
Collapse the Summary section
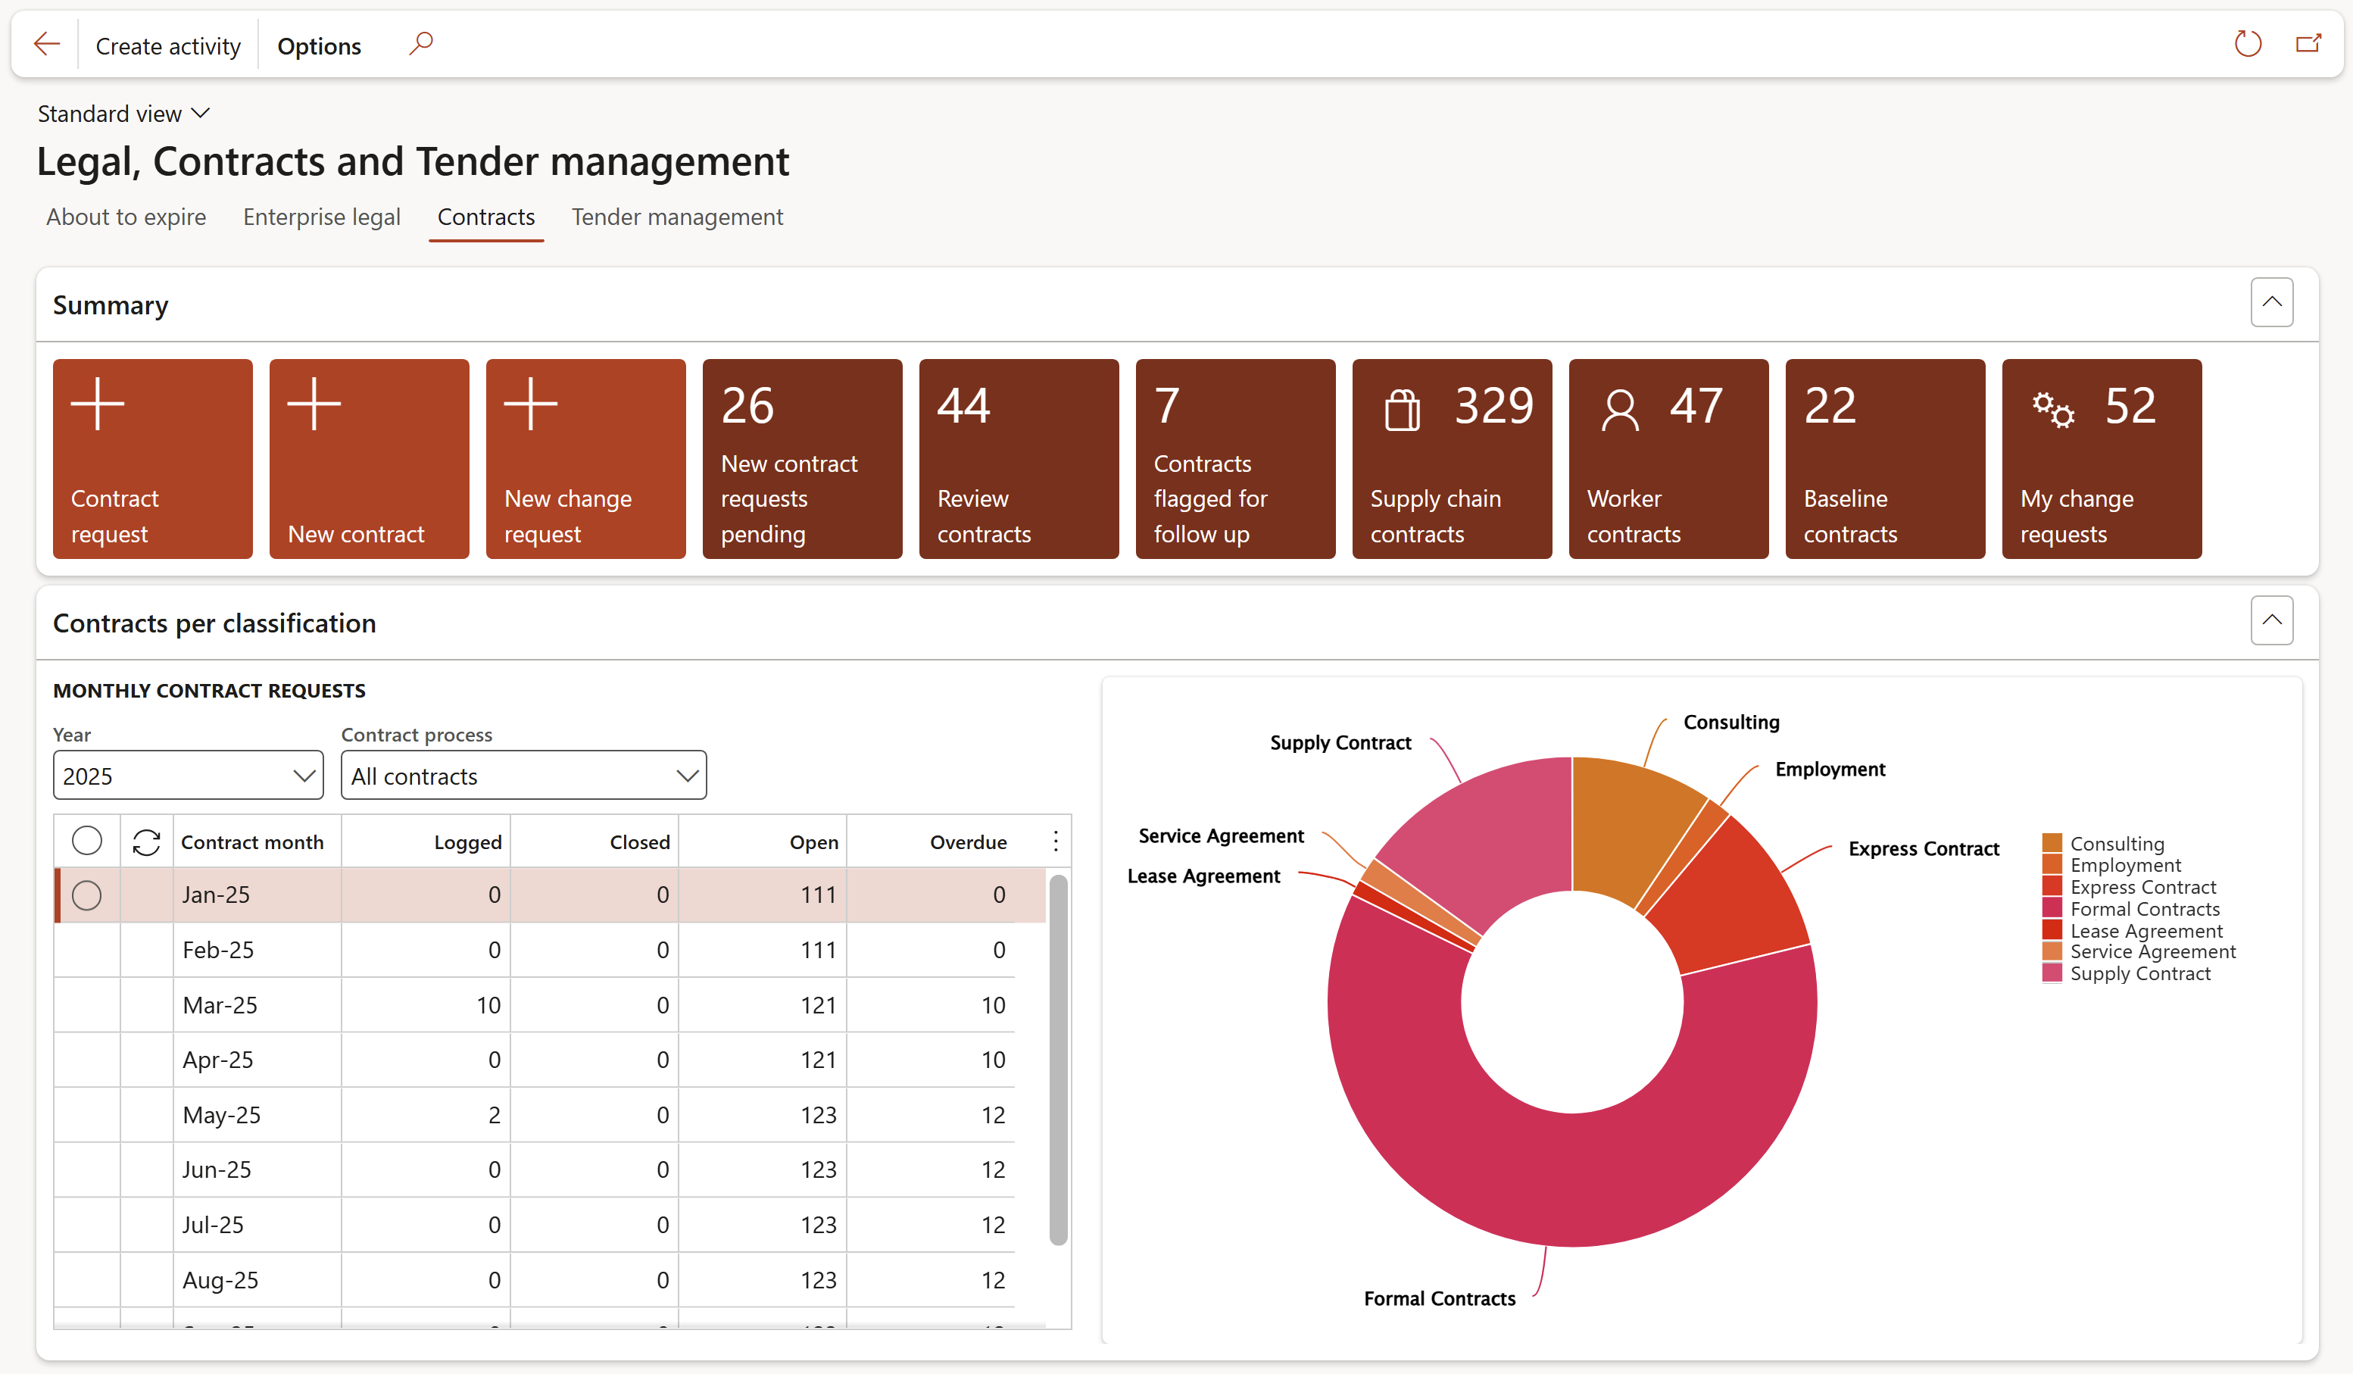2271,303
